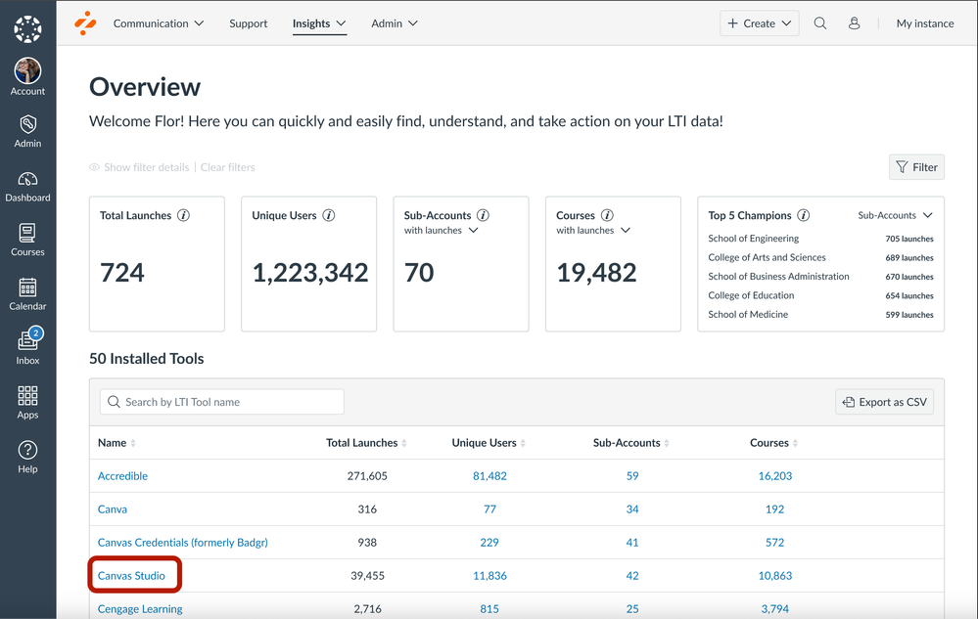Click the info icon beside Total Launches

(x=183, y=215)
